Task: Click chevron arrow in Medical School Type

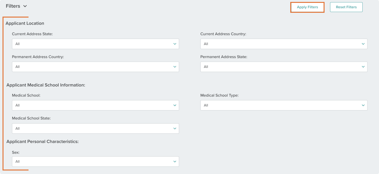Action: coord(363,105)
